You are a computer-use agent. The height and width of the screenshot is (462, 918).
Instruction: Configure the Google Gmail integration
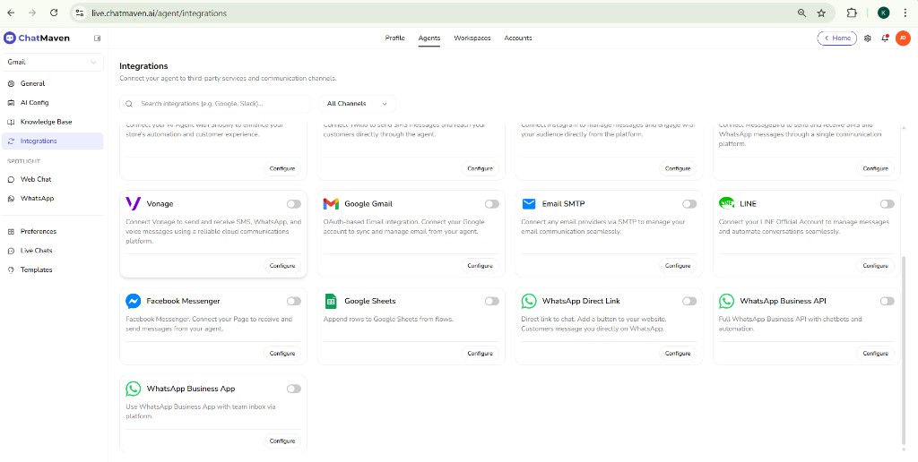pyautogui.click(x=481, y=266)
